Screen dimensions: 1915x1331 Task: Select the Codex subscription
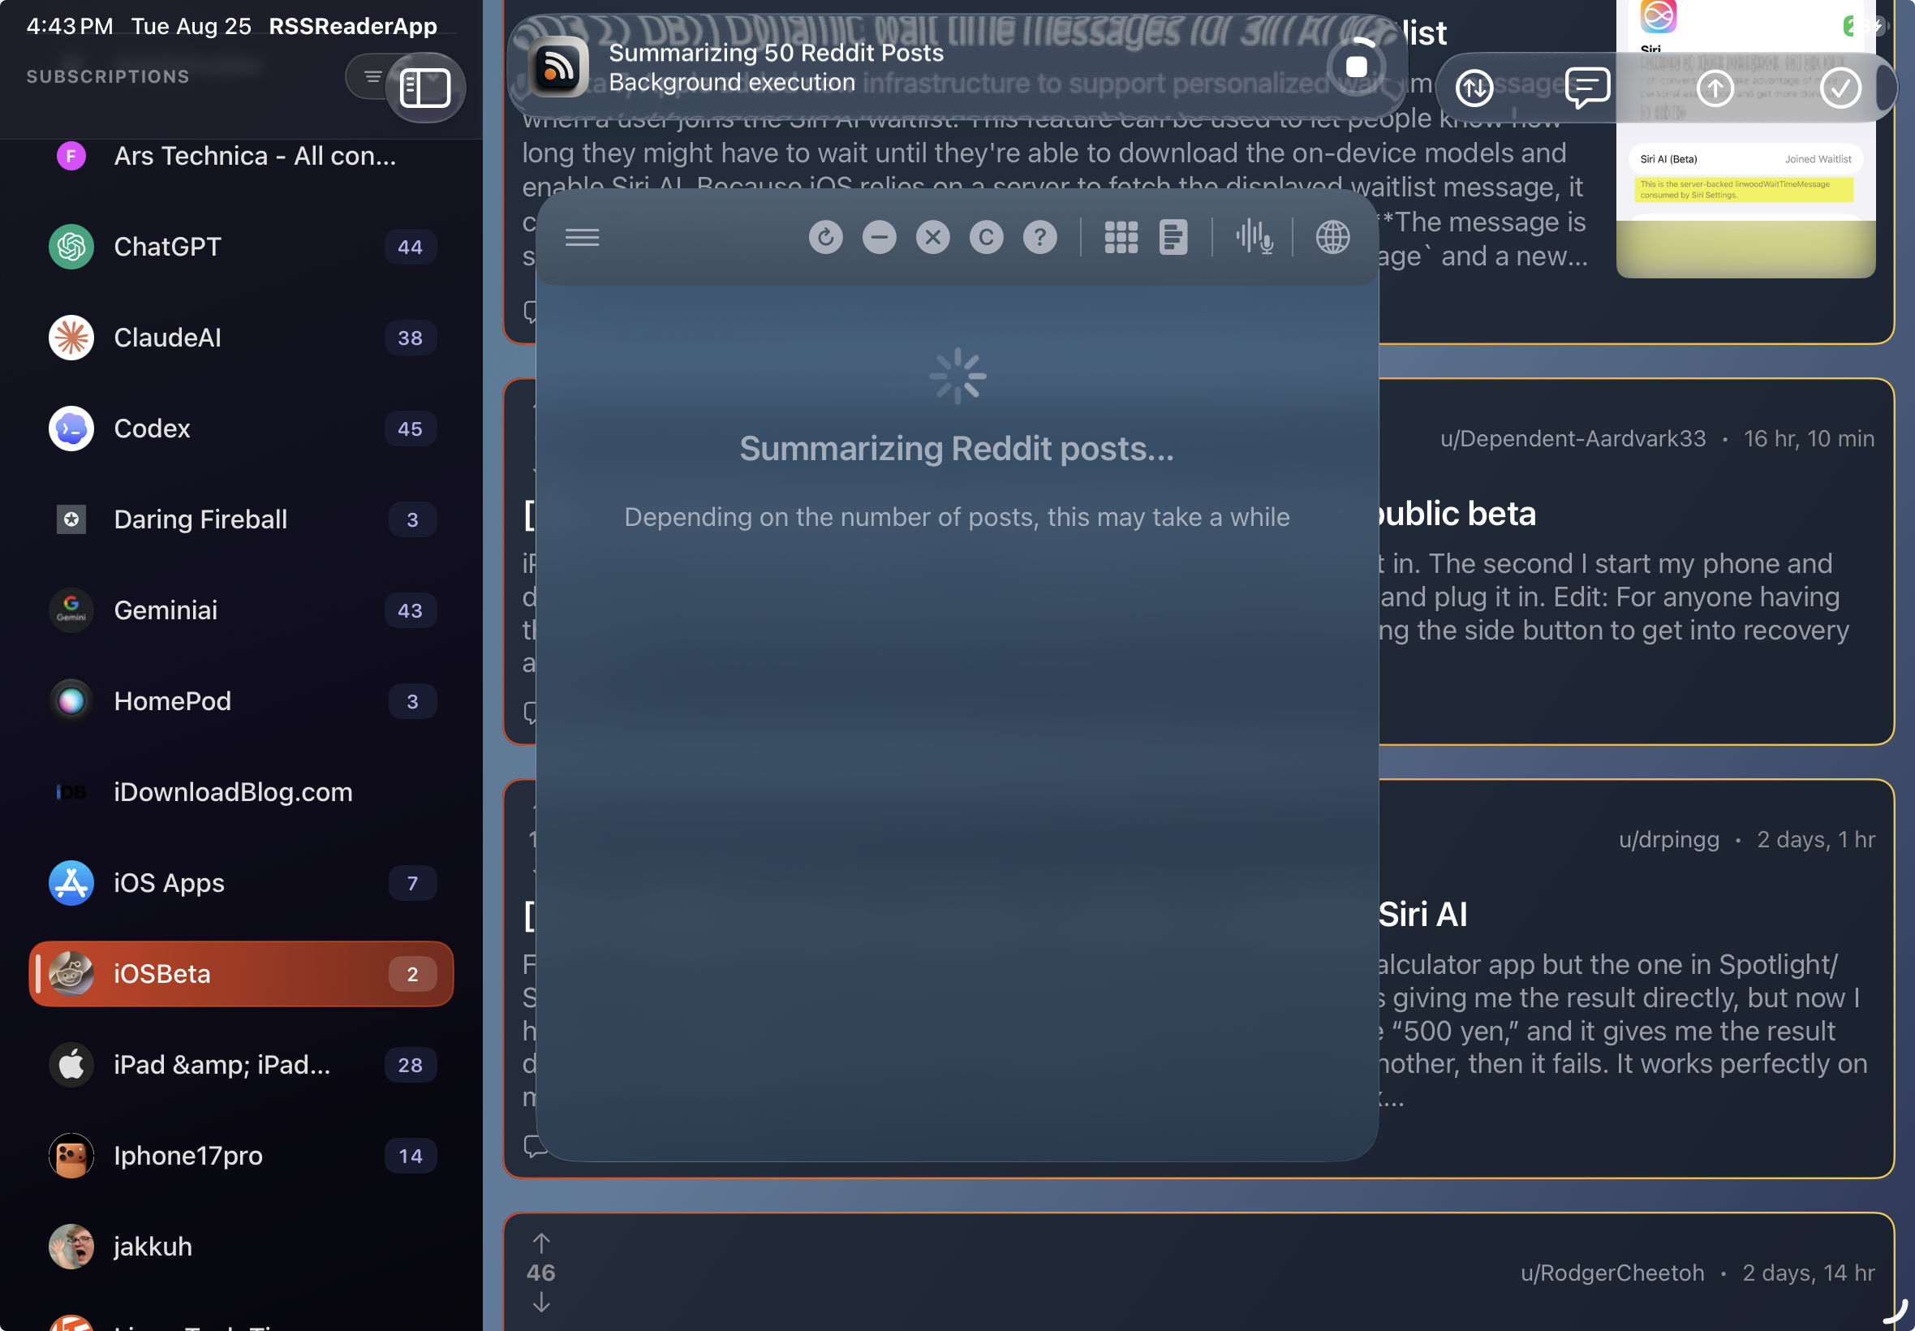(x=242, y=429)
